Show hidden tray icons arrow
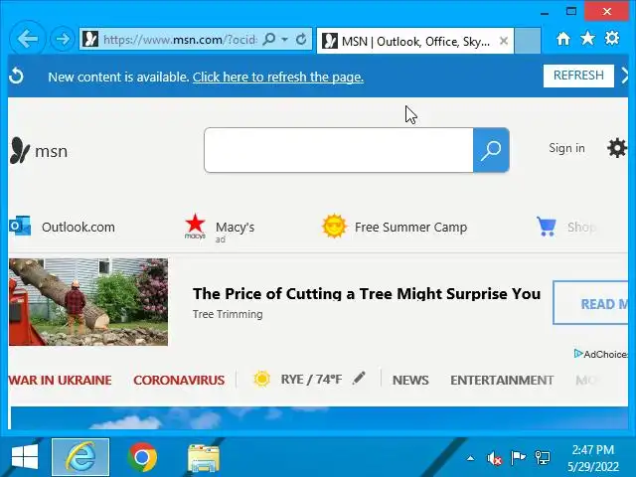The height and width of the screenshot is (477, 636). tap(470, 458)
